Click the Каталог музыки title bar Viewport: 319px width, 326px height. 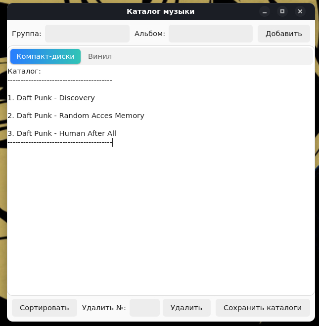(161, 11)
